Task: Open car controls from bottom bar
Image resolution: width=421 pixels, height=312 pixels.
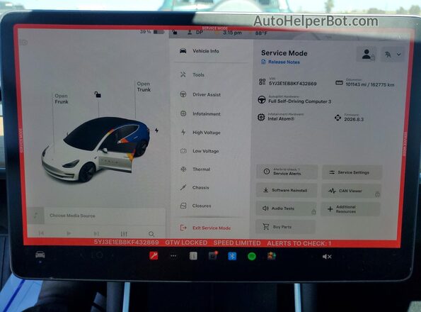Action: [40, 255]
